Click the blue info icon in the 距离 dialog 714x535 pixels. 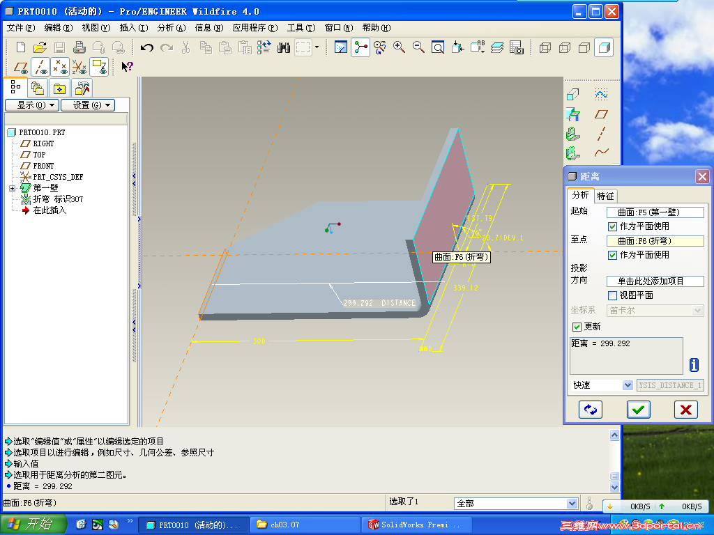(x=694, y=365)
